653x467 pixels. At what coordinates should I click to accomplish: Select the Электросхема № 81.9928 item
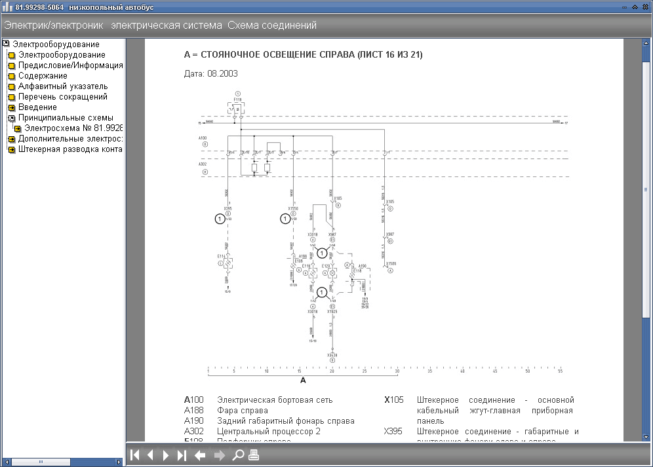click(x=73, y=128)
